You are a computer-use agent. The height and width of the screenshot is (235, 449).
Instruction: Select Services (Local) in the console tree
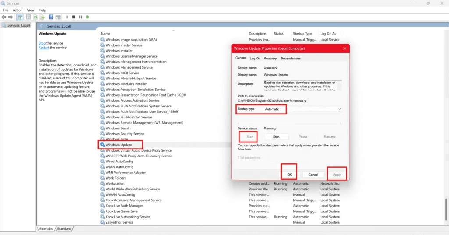click(x=16, y=25)
